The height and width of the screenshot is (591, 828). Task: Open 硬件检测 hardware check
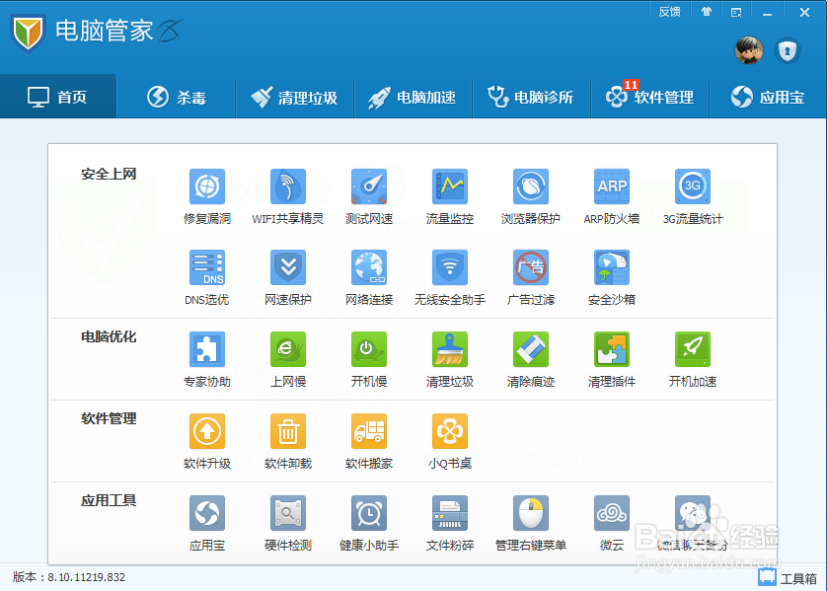click(x=288, y=513)
